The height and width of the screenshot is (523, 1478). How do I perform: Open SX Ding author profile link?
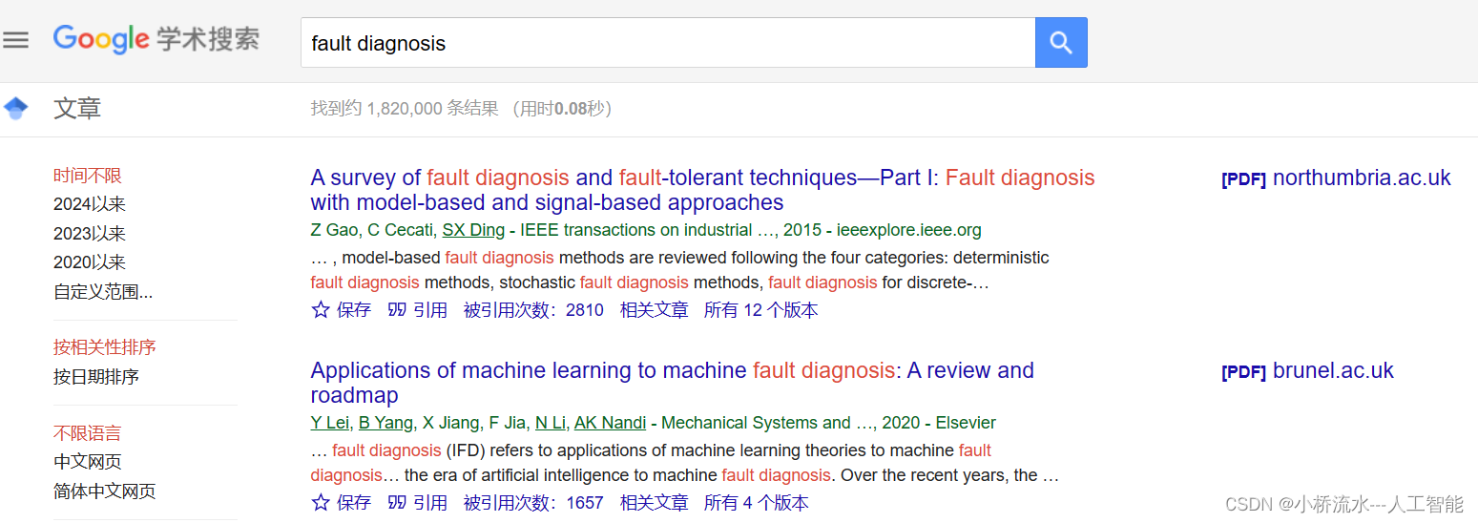[473, 230]
